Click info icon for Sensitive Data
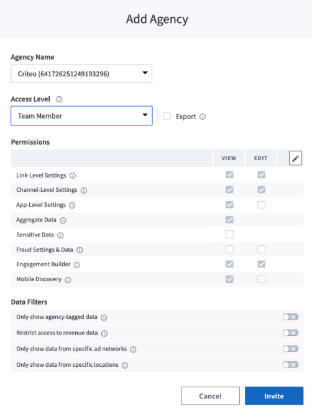312x414 pixels. coord(60,235)
